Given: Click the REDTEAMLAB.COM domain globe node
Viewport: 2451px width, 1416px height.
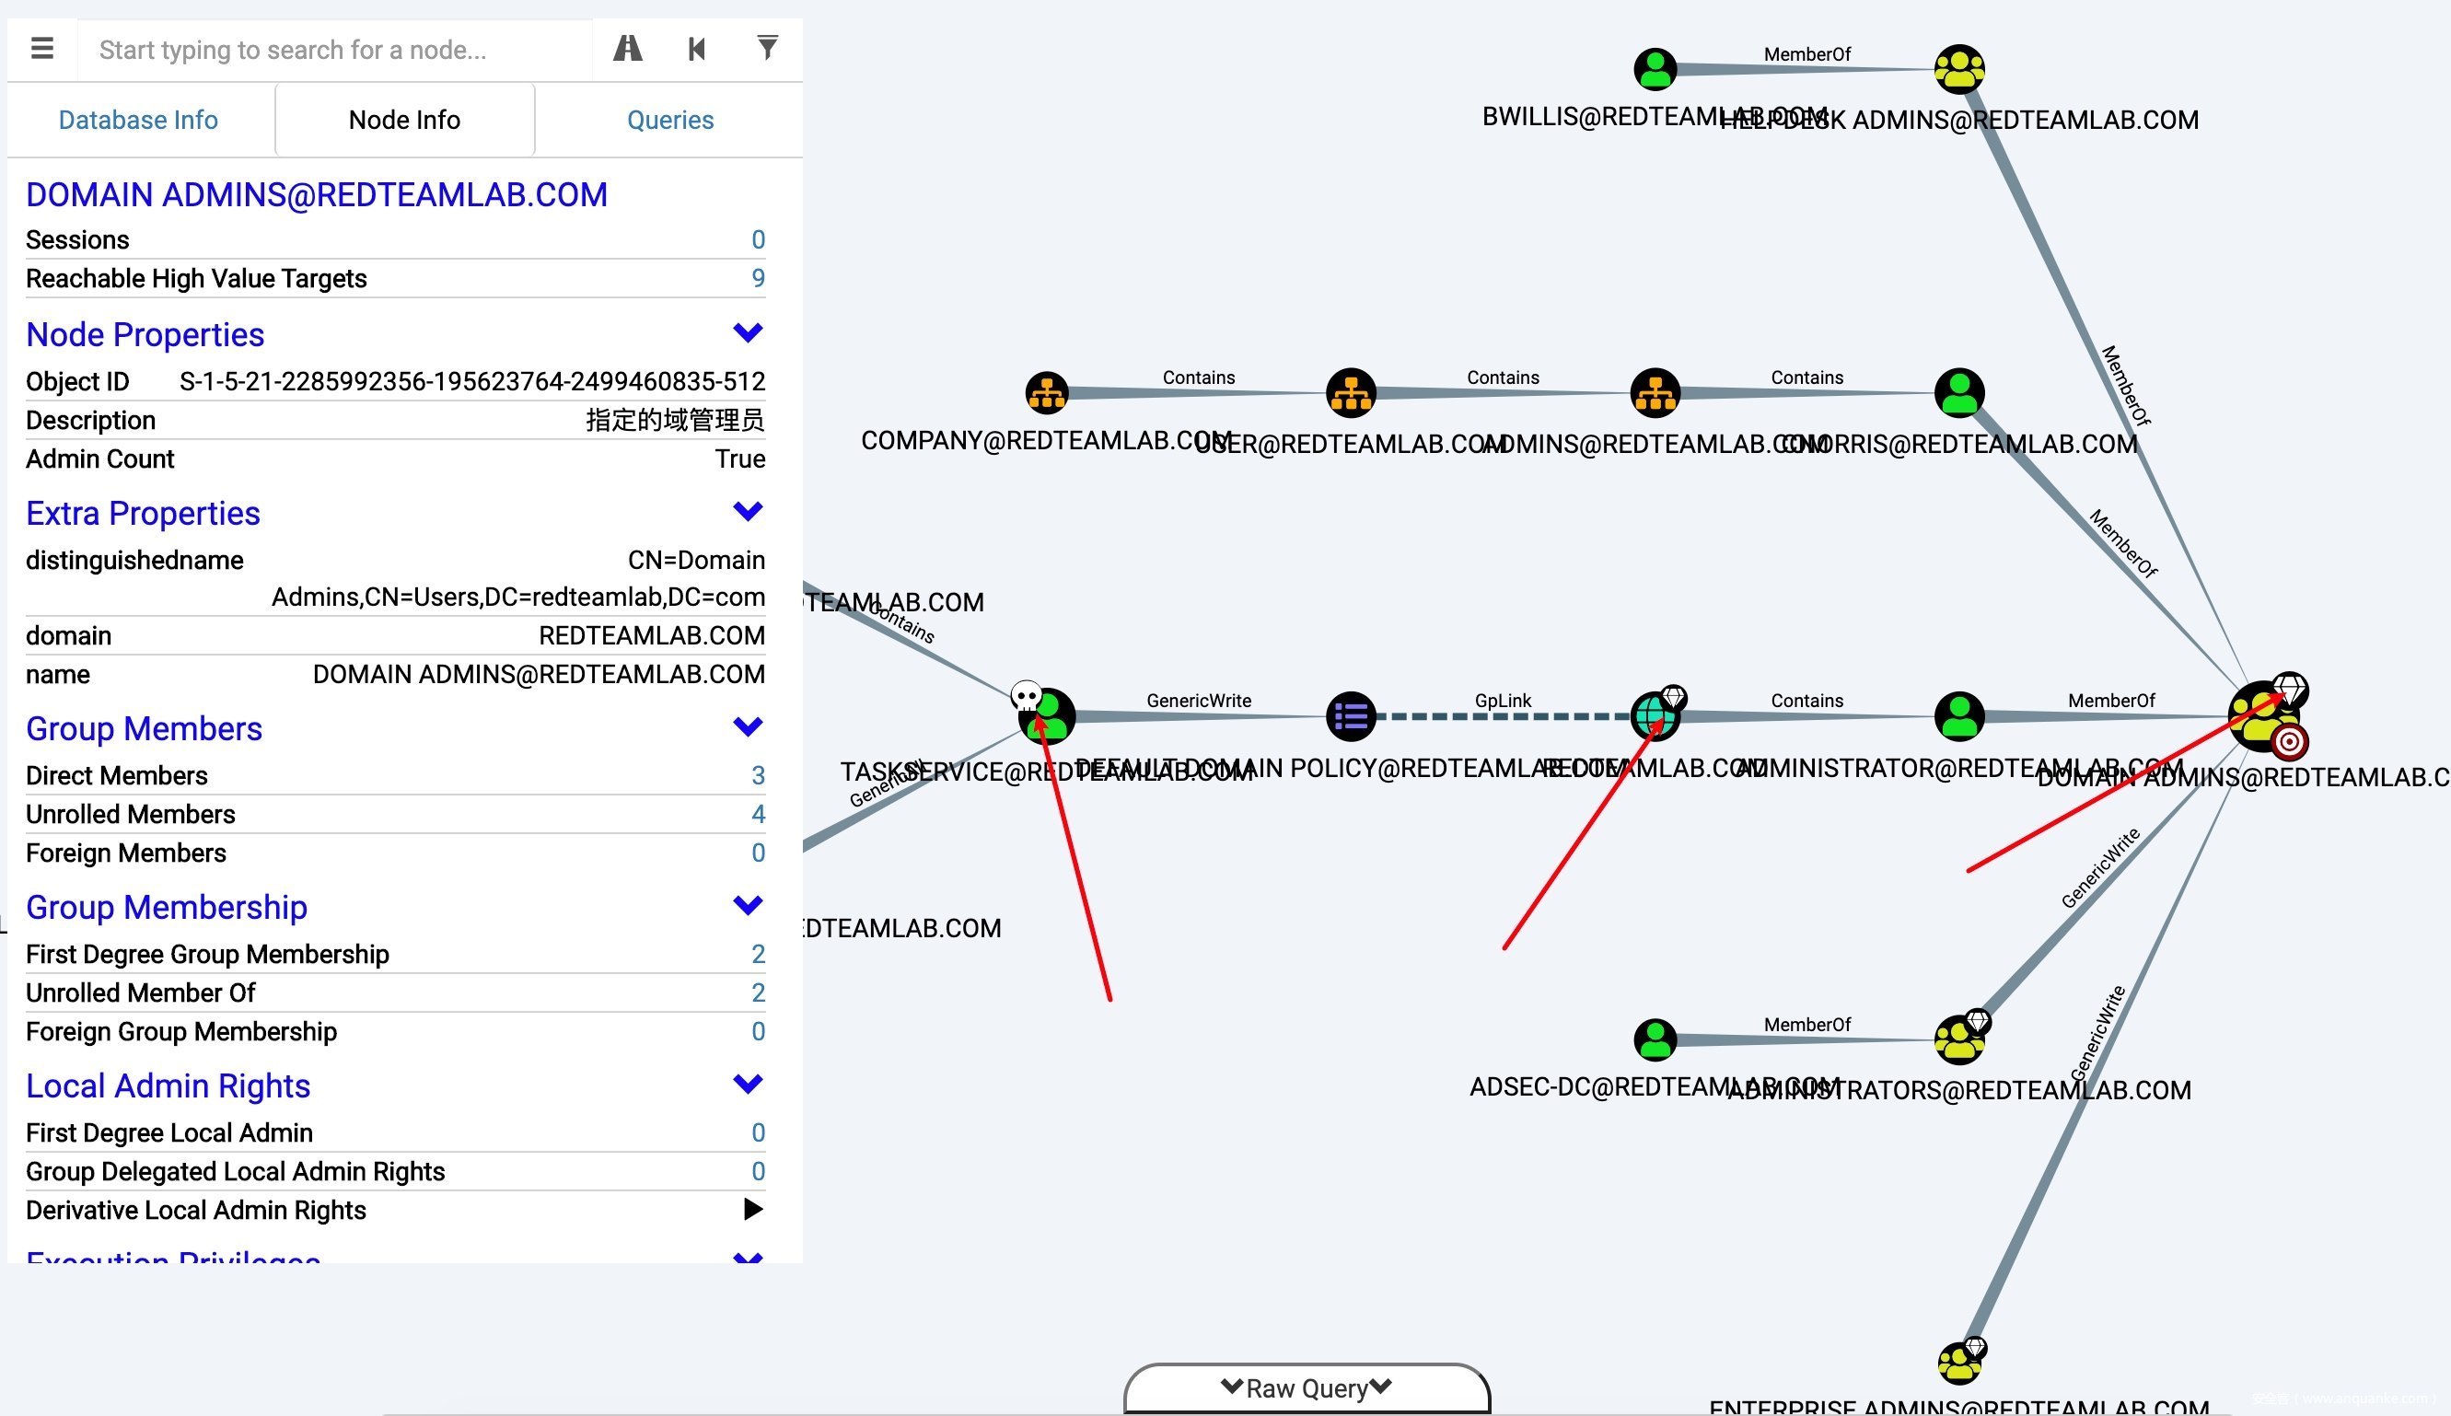Looking at the screenshot, I should click(1655, 717).
